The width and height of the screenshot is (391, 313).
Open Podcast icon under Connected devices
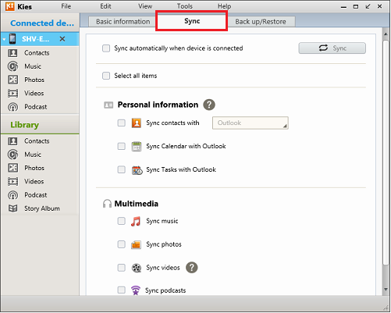[12, 107]
